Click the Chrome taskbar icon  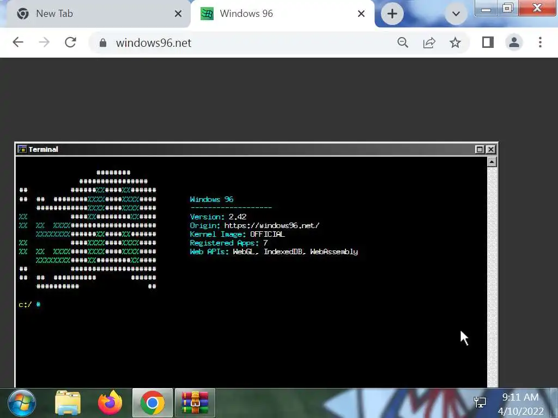coord(153,403)
